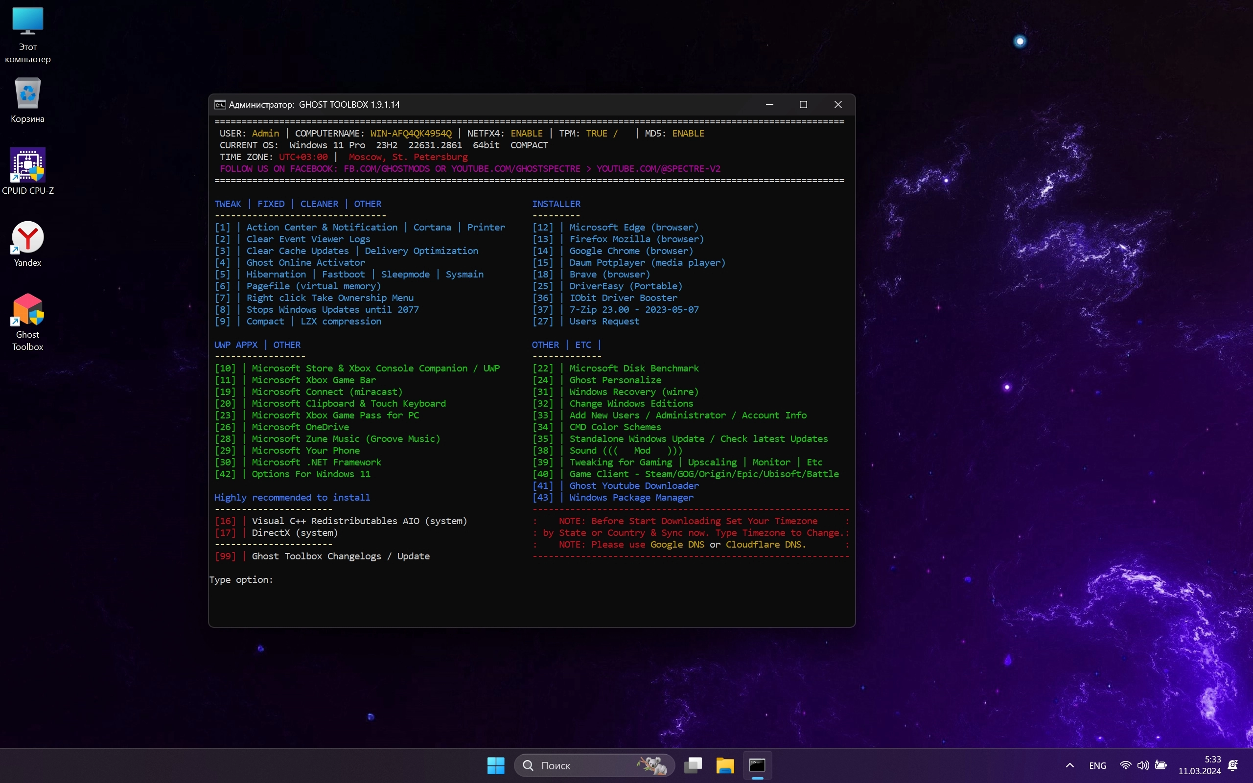Image resolution: width=1253 pixels, height=783 pixels.
Task: Open the Этот компьютер desktop icon
Action: (x=27, y=22)
